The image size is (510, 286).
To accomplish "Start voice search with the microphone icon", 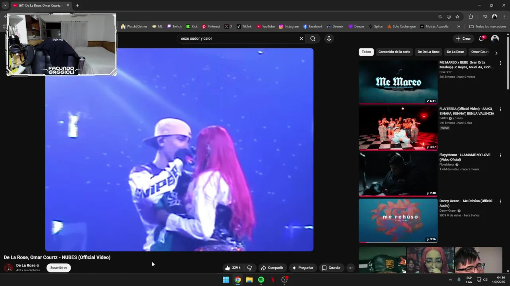I will [x=329, y=39].
